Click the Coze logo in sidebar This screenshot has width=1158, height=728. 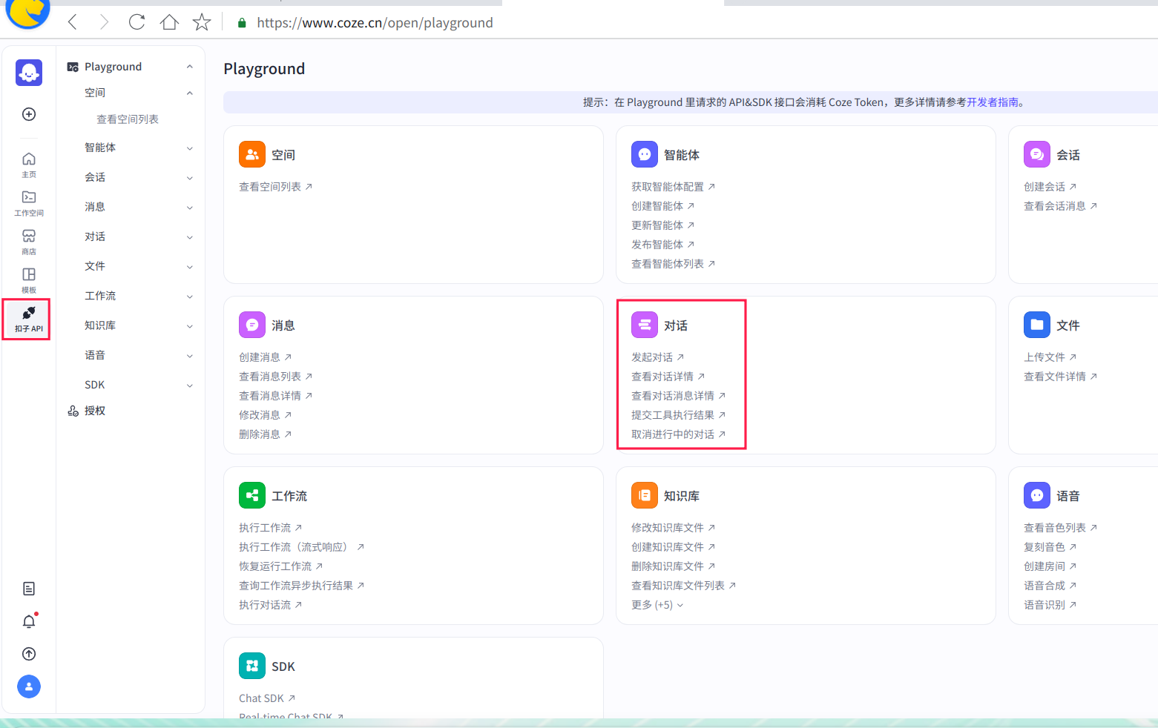[x=29, y=73]
